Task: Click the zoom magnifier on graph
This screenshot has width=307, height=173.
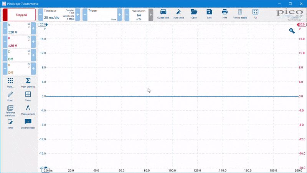Action: (292, 31)
